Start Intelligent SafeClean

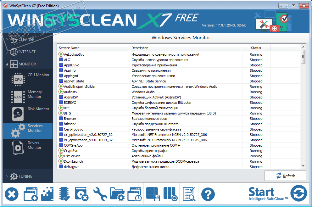(x=278, y=194)
